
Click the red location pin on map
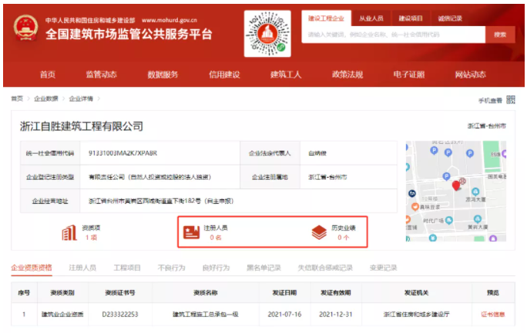[x=456, y=185]
